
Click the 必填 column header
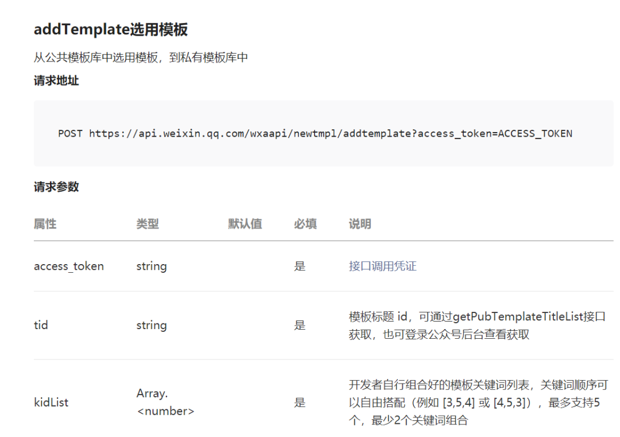[305, 224]
